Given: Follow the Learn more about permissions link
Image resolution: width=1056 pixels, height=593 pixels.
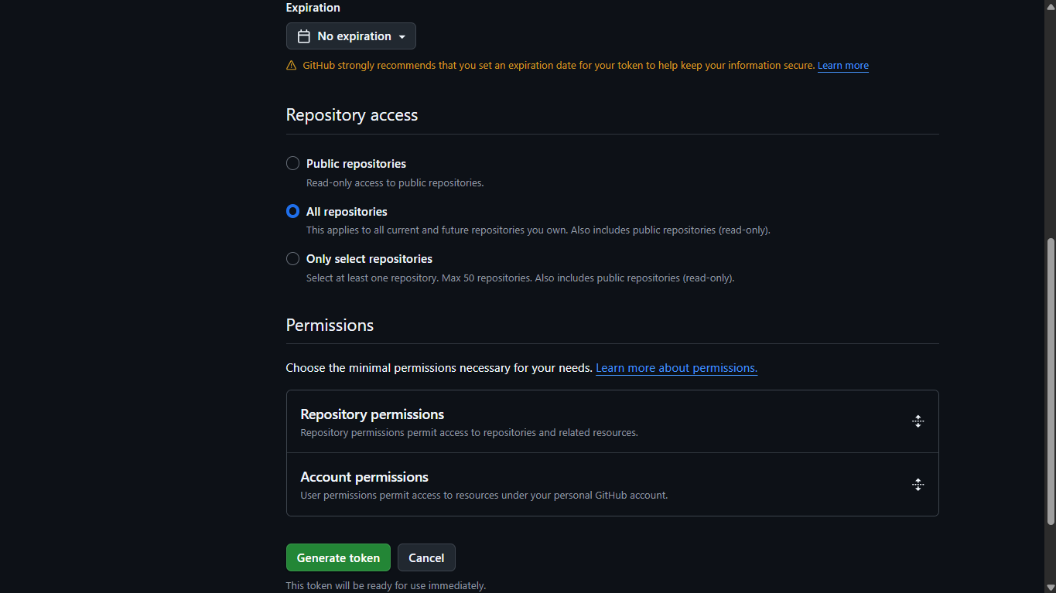Looking at the screenshot, I should pyautogui.click(x=676, y=368).
